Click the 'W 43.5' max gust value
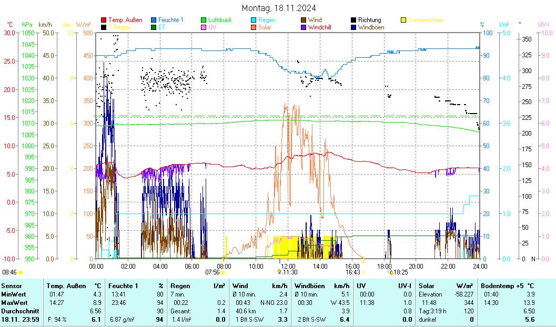 click(x=340, y=303)
